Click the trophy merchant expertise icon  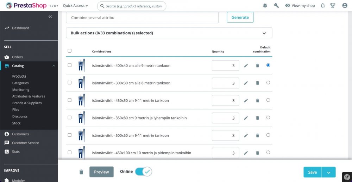click(333, 6)
